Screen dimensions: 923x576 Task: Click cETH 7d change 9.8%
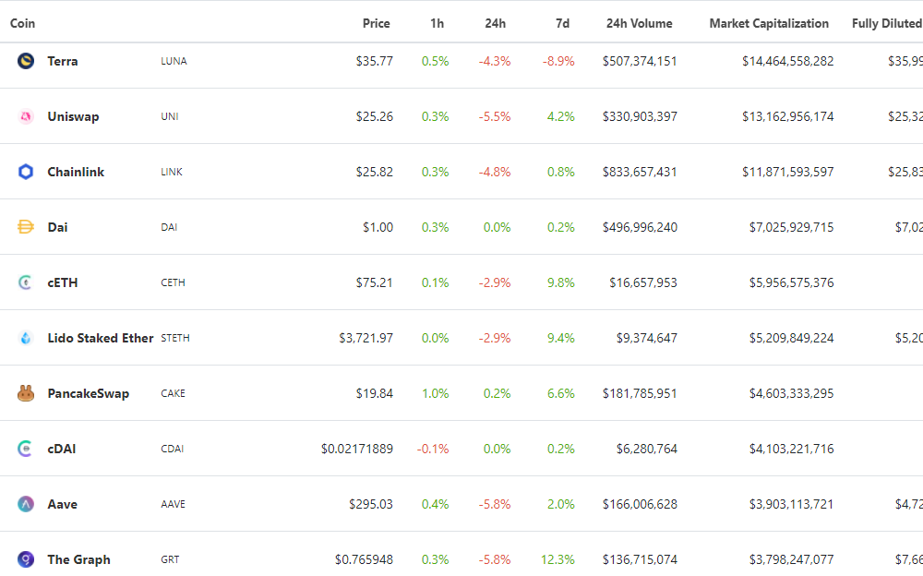pos(560,282)
